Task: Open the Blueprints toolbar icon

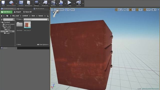Action: (x=45, y=3)
